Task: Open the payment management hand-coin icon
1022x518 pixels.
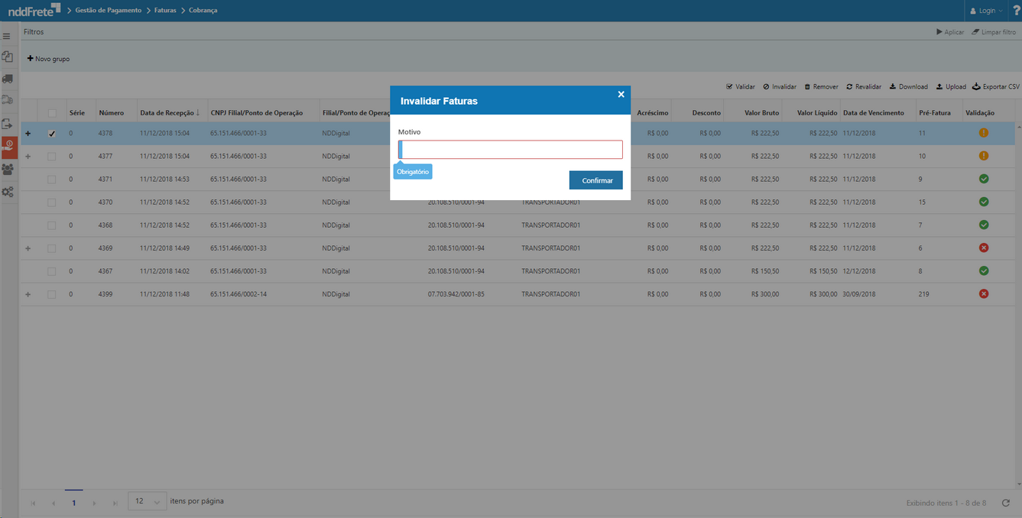Action: (x=8, y=146)
